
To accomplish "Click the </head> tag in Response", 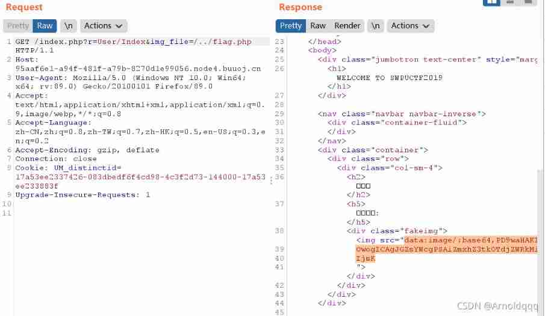I will (324, 42).
